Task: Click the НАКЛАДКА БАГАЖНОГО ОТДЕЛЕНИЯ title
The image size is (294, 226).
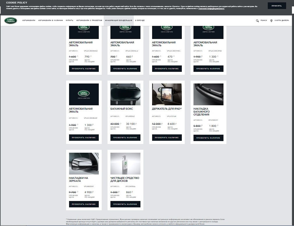Action: 202,112
